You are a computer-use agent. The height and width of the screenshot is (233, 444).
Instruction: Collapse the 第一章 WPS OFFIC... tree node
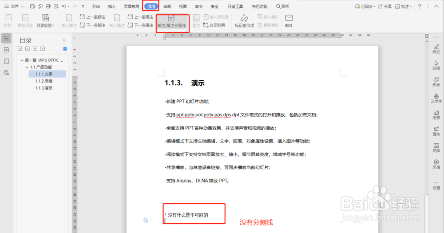coord(22,60)
